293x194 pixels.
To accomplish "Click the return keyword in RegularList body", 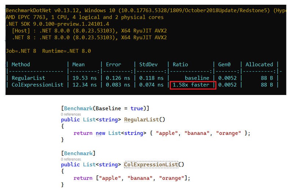I will (x=83, y=133).
